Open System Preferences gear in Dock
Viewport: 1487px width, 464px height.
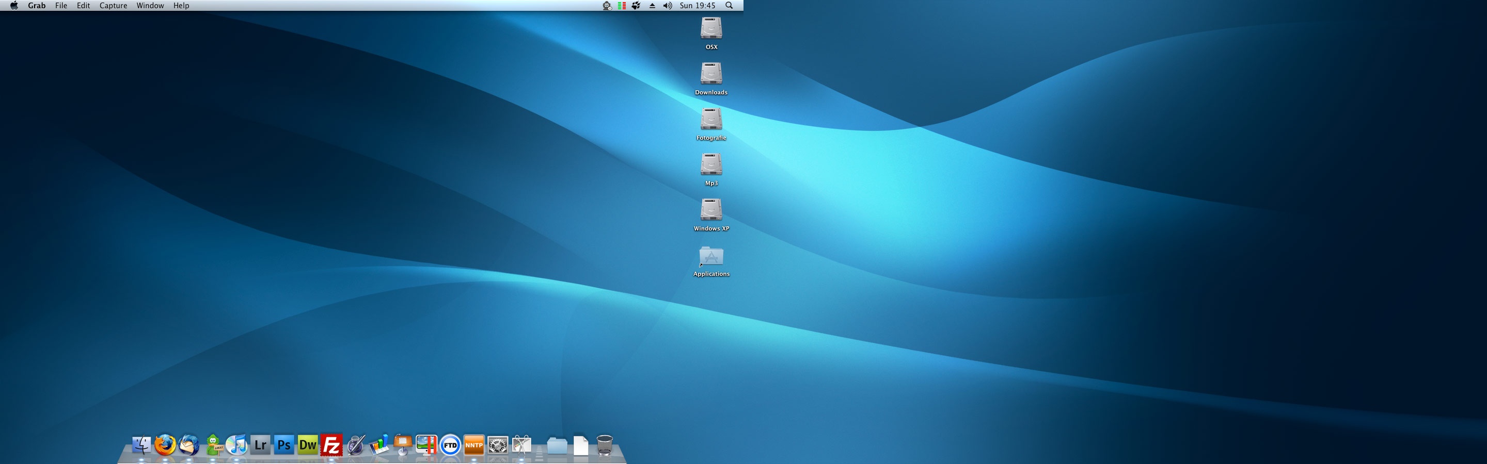498,445
